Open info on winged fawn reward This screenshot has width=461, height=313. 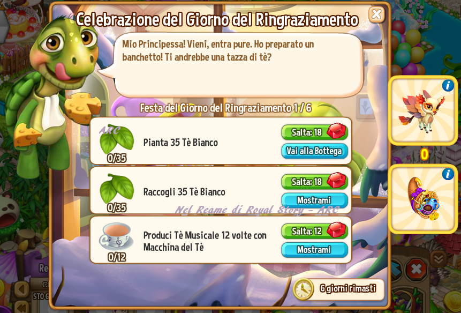(x=448, y=86)
